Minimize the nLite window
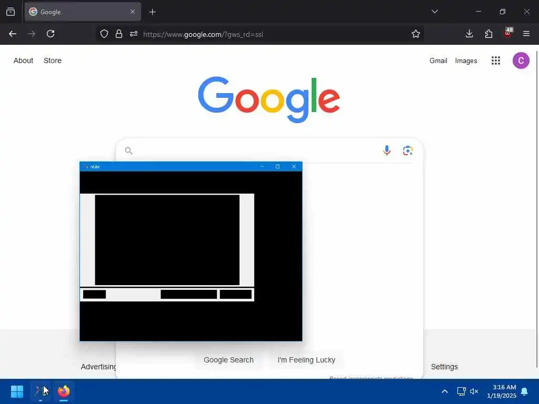This screenshot has width=539, height=404. click(x=262, y=167)
